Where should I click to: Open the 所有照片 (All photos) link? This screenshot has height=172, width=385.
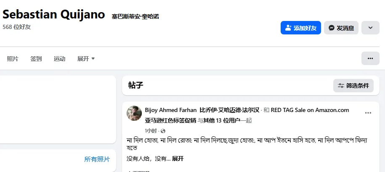(97, 159)
